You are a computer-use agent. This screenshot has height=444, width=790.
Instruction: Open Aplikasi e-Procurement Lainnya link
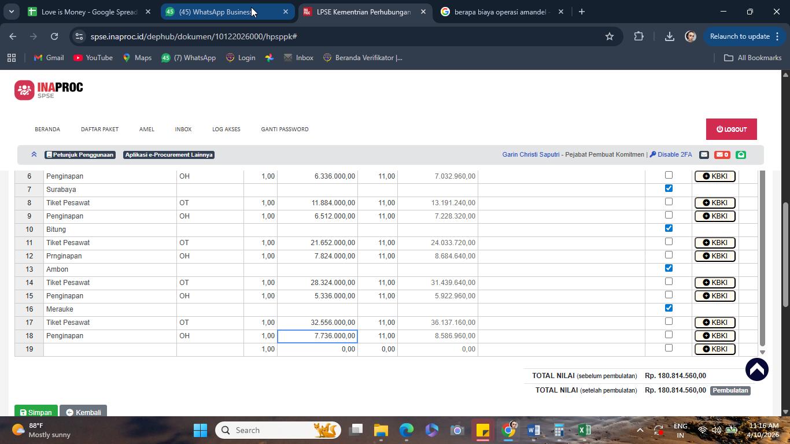[169, 154]
